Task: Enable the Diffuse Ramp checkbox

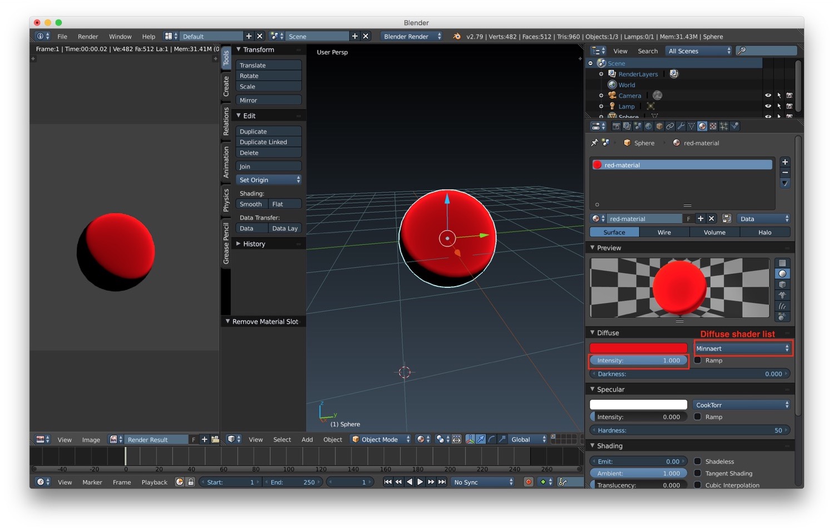Action: [x=698, y=360]
